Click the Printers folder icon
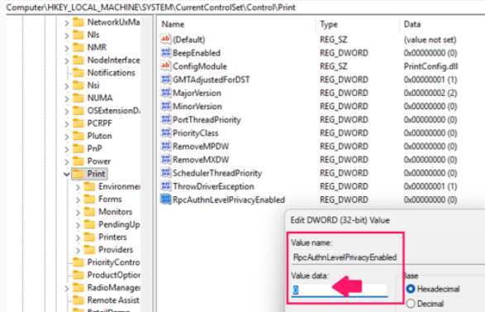The width and height of the screenshot is (485, 312). tap(89, 237)
